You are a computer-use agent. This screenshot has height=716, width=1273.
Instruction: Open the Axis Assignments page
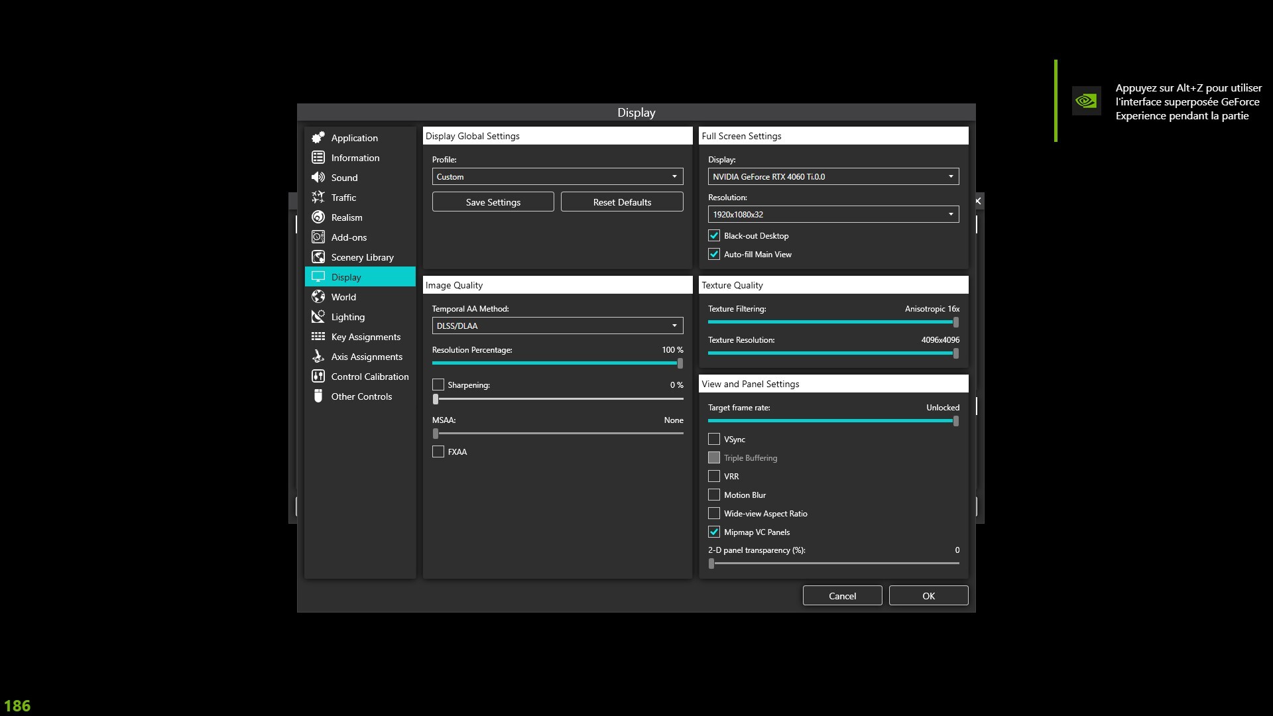(367, 357)
